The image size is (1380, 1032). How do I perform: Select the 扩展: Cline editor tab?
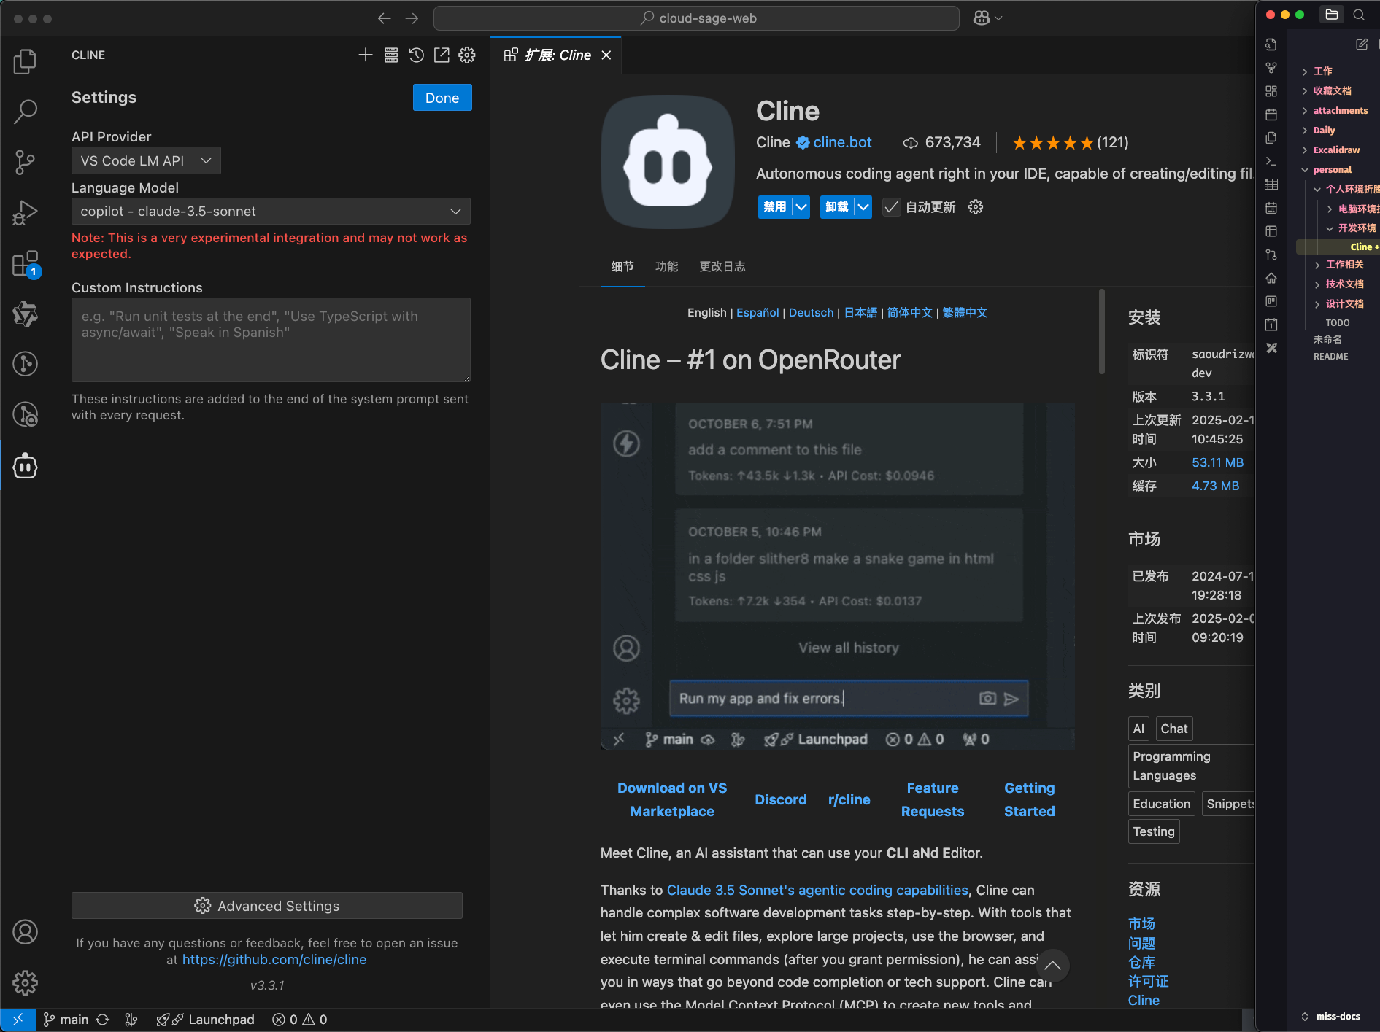pos(558,55)
